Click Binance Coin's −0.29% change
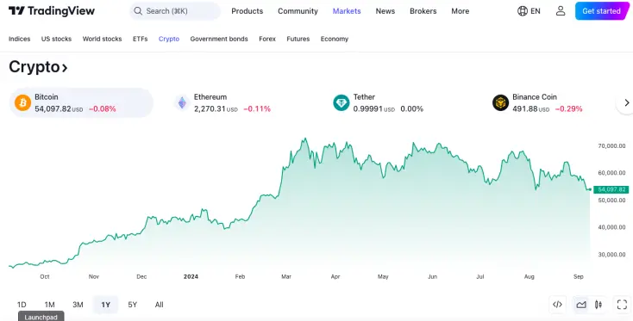This screenshot has height=321, width=633. click(568, 108)
